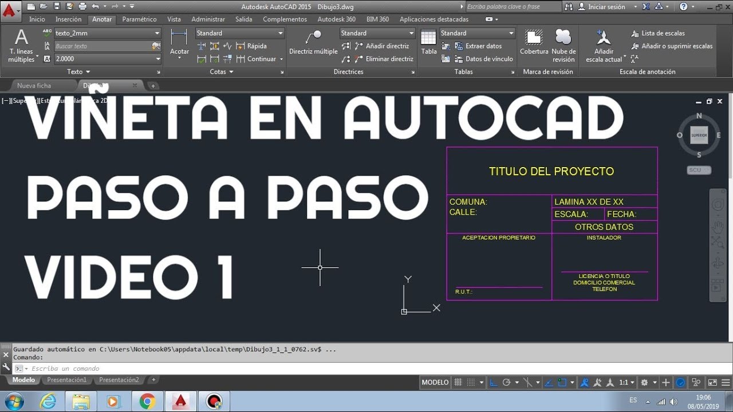Viewport: 733px width, 412px height.
Task: Click the Rápida quick dimension tool
Action: pos(251,46)
